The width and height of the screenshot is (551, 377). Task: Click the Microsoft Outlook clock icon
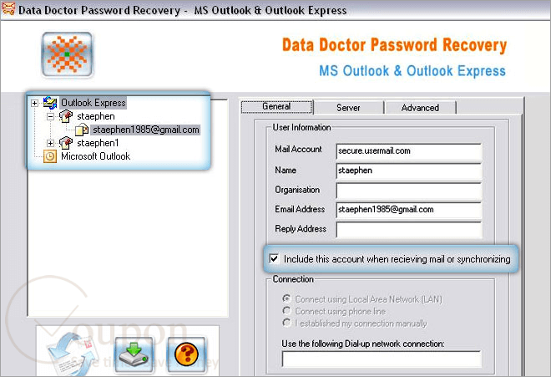[50, 156]
